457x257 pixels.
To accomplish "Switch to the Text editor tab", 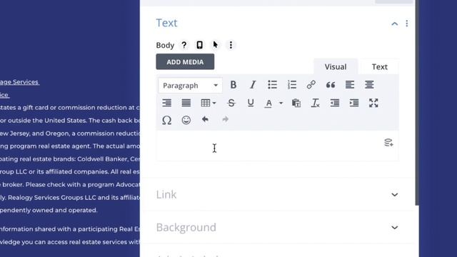I will [379, 66].
